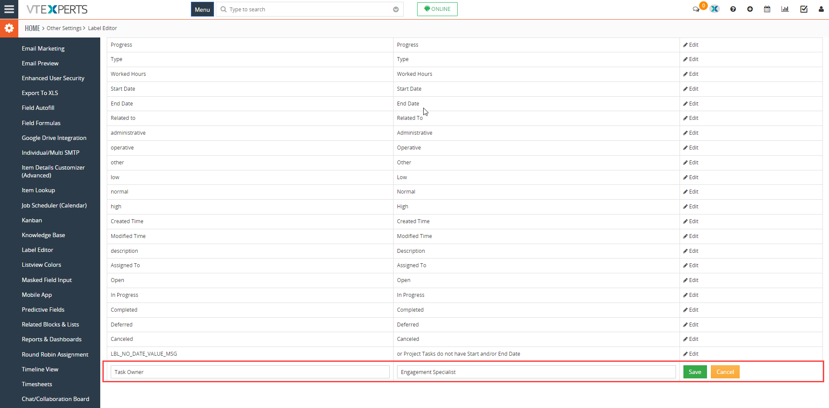Edit the End Date label
The height and width of the screenshot is (408, 829).
click(x=691, y=104)
